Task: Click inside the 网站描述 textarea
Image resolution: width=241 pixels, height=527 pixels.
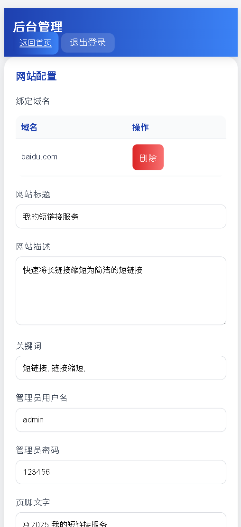Action: coord(121,291)
